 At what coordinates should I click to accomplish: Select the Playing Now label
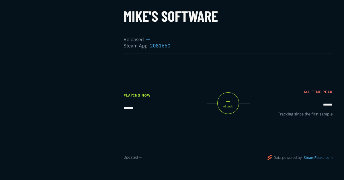click(x=137, y=95)
